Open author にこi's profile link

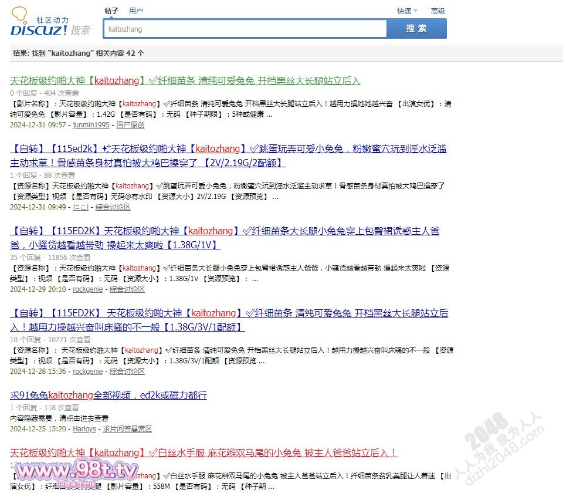click(x=80, y=207)
